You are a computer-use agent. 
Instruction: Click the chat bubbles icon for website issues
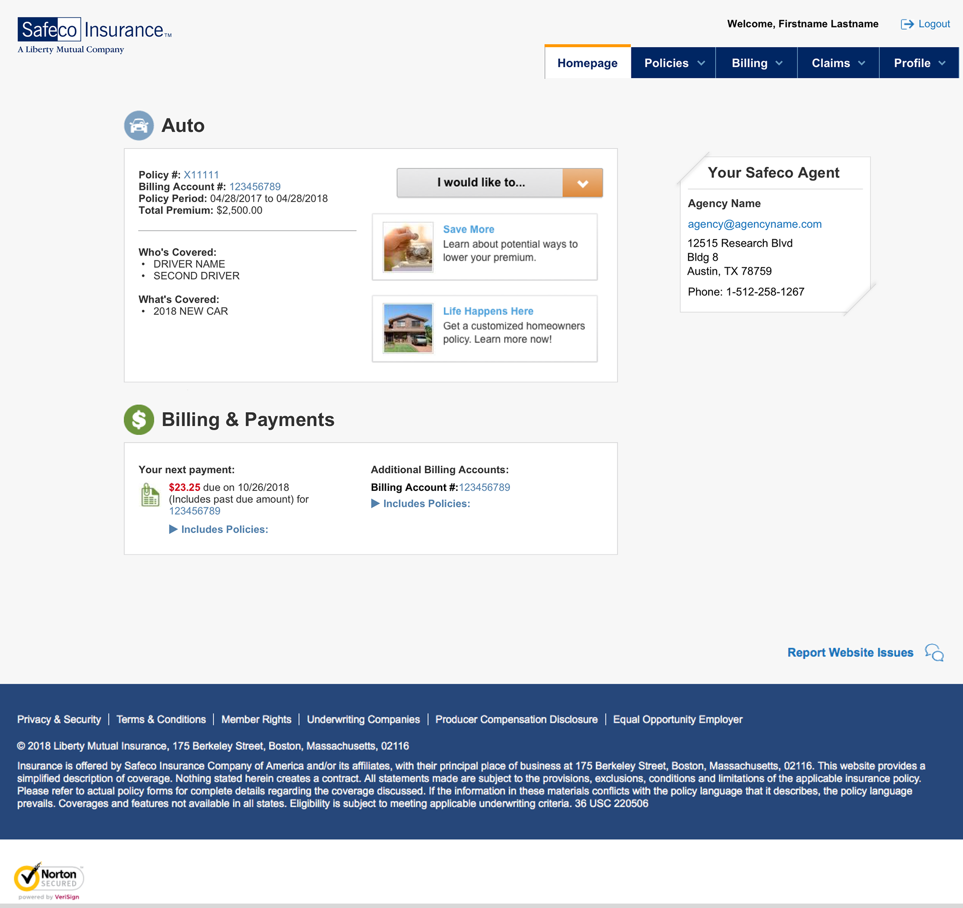[x=934, y=653]
